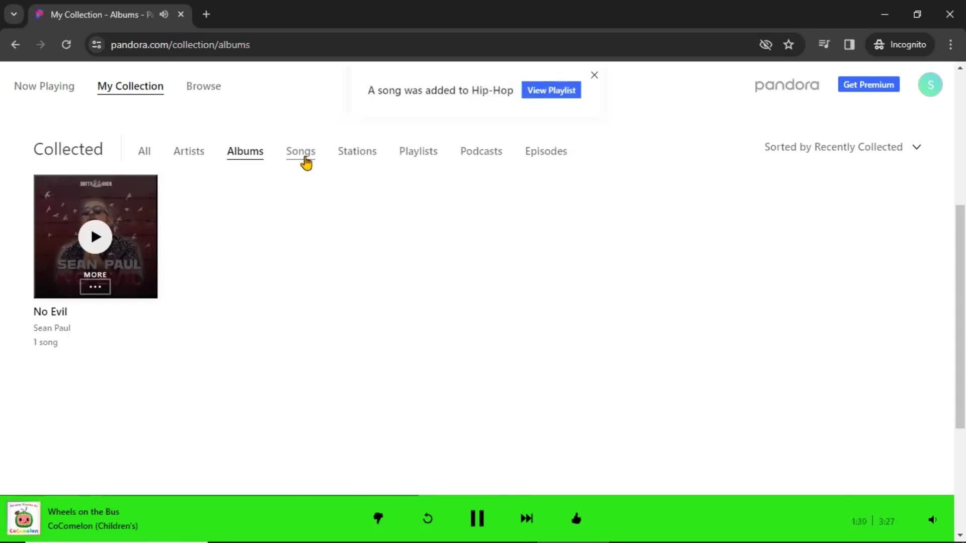Click the Sean Paul No Evil album thumbnail
This screenshot has height=543, width=966.
click(96, 236)
